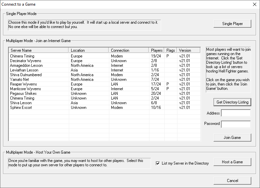Focus the Password input field
The image size is (260, 188).
coord(236,124)
